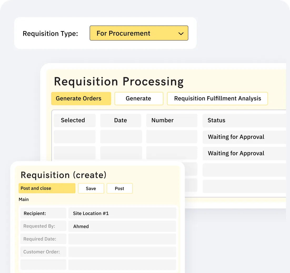Click the Requisition (create) title
Image resolution: width=290 pixels, height=273 pixels.
pyautogui.click(x=63, y=175)
